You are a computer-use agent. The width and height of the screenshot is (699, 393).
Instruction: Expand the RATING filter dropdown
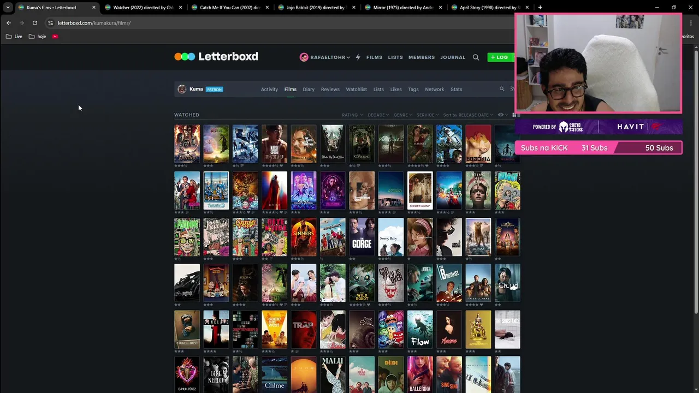pyautogui.click(x=352, y=115)
